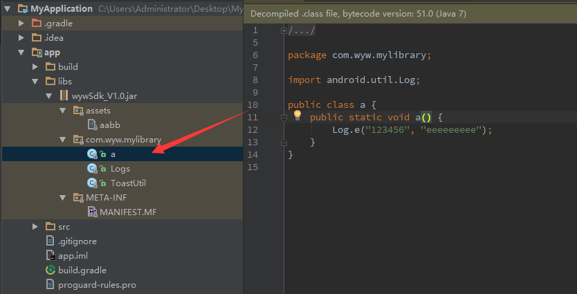Expand the .idea folder
This screenshot has width=577, height=294.
(x=21, y=37)
